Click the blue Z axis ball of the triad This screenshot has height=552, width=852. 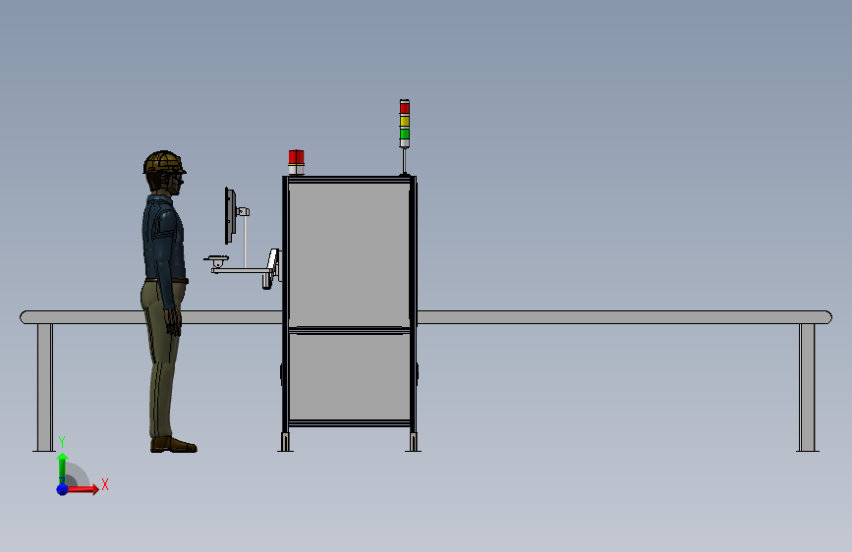pos(63,489)
